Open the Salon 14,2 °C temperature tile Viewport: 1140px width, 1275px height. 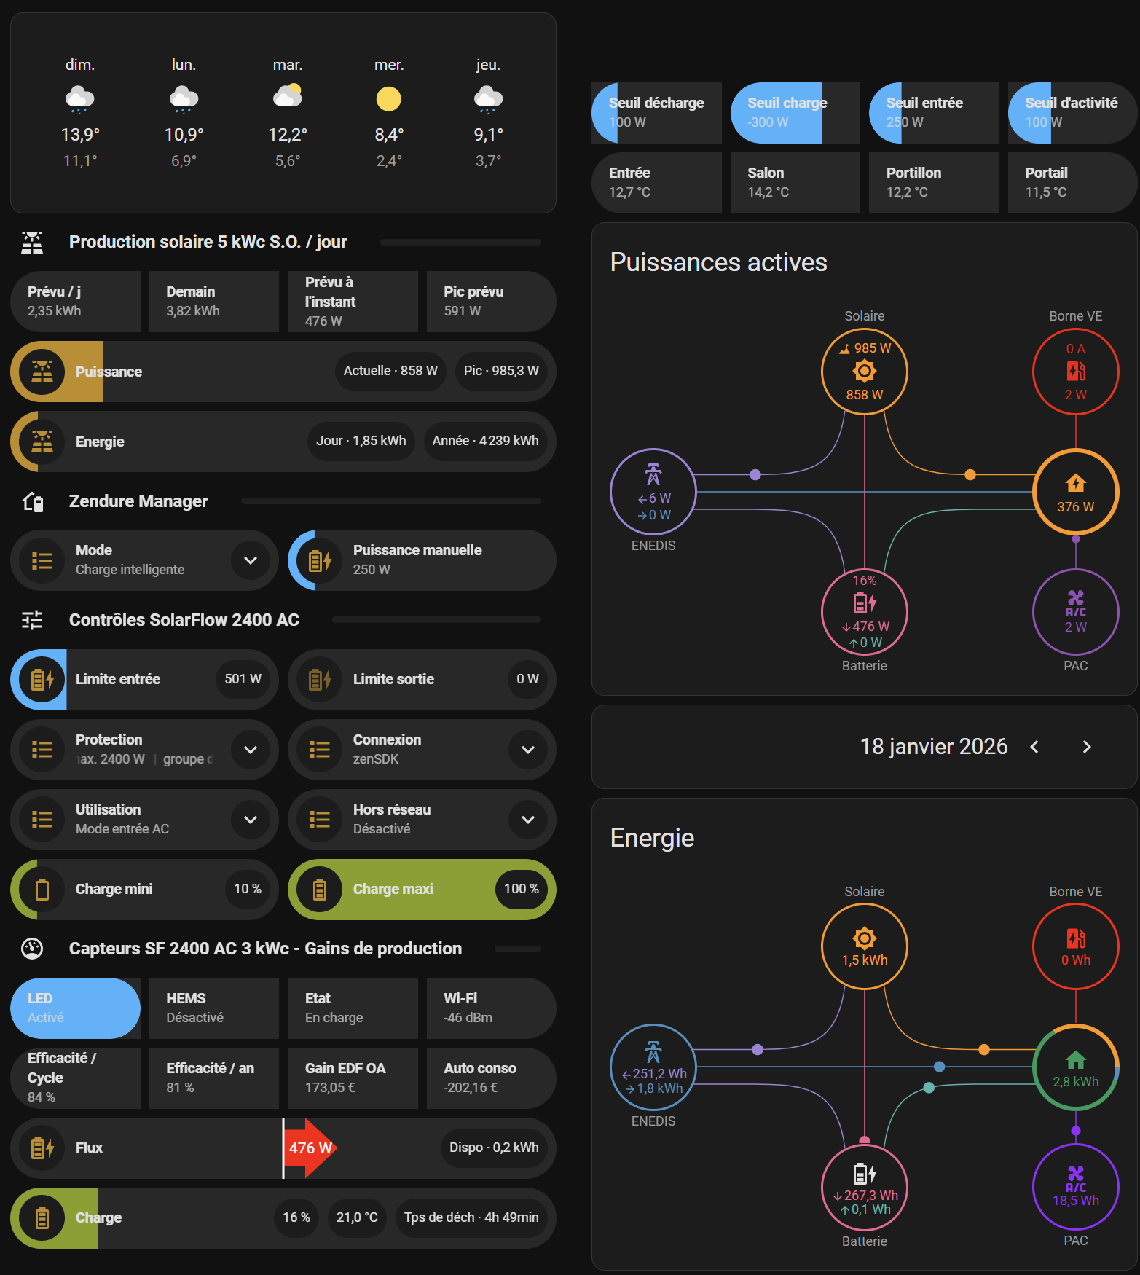(x=795, y=183)
